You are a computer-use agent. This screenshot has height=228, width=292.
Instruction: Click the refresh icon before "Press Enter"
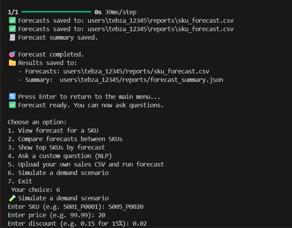pyautogui.click(x=12, y=97)
